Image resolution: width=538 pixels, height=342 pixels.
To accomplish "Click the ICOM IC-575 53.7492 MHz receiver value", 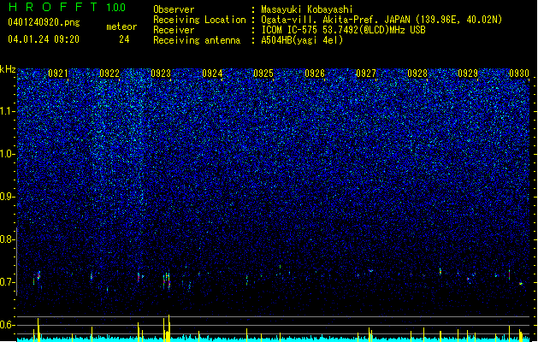I will coord(343,30).
